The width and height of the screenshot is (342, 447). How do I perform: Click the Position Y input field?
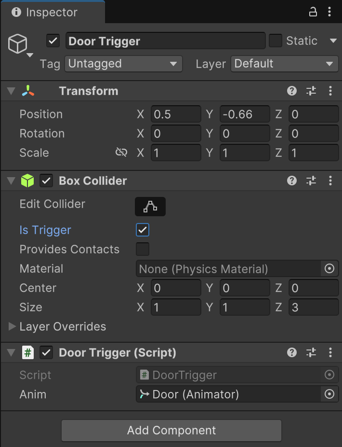click(x=245, y=114)
